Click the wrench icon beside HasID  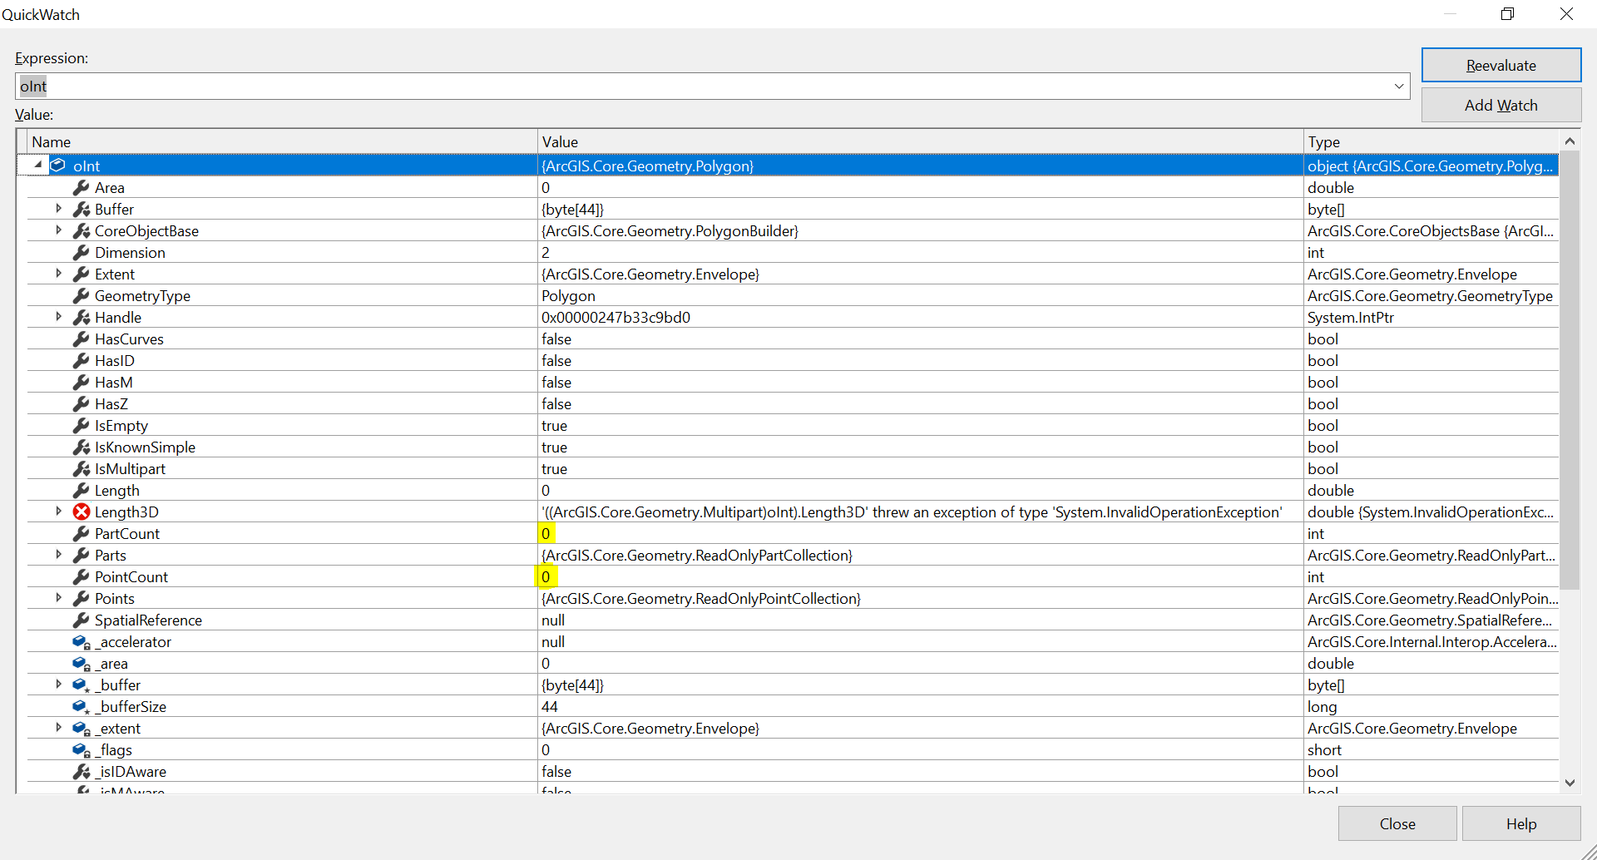(x=81, y=361)
